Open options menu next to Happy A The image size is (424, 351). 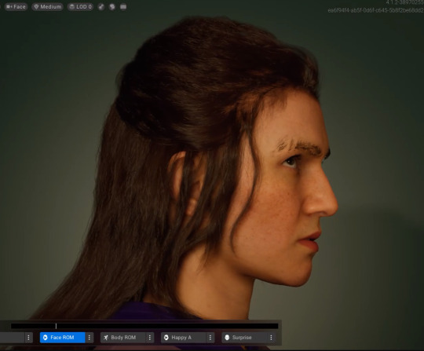click(210, 338)
